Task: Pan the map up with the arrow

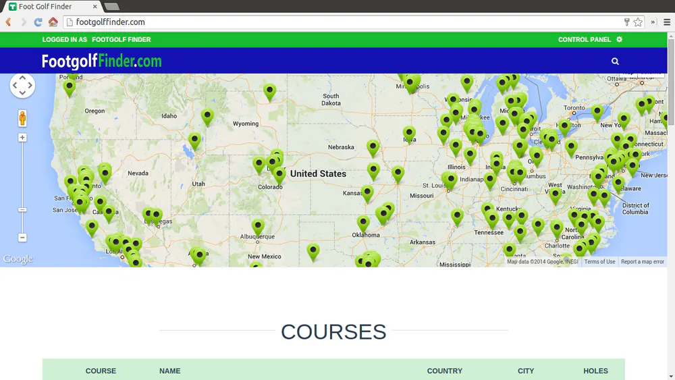Action: [x=22, y=78]
